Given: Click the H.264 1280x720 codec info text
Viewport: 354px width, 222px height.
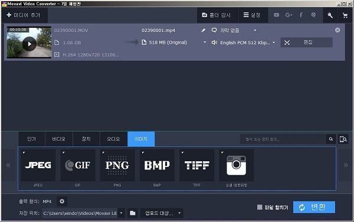Looking at the screenshot, I should [x=91, y=55].
